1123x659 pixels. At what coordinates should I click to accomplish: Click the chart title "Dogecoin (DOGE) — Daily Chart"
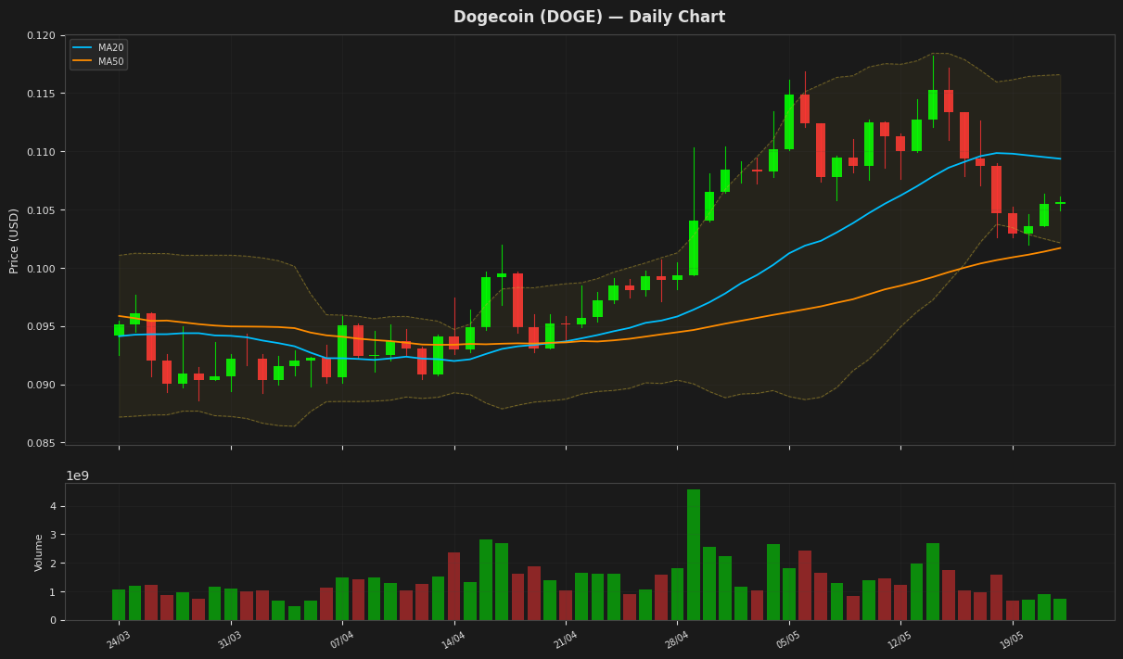(x=589, y=18)
